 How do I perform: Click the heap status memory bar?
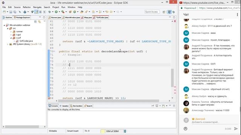click(x=112, y=131)
